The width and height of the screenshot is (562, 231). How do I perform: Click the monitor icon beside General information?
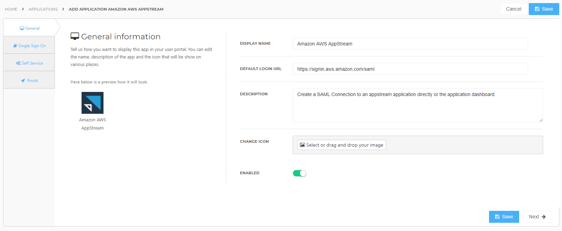click(x=75, y=36)
